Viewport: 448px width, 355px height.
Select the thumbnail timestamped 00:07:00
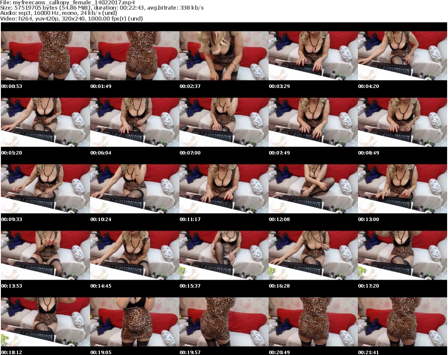pos(224,122)
